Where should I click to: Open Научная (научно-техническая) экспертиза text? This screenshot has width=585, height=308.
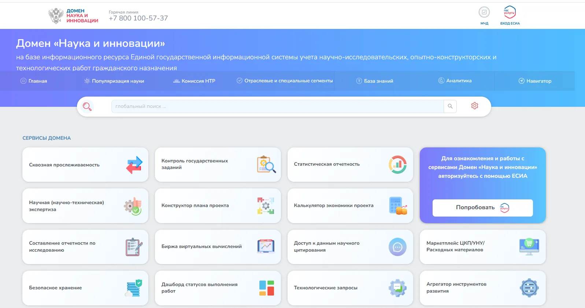pyautogui.click(x=66, y=206)
